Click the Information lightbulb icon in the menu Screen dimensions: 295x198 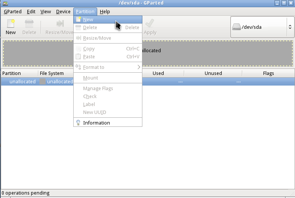(78, 123)
